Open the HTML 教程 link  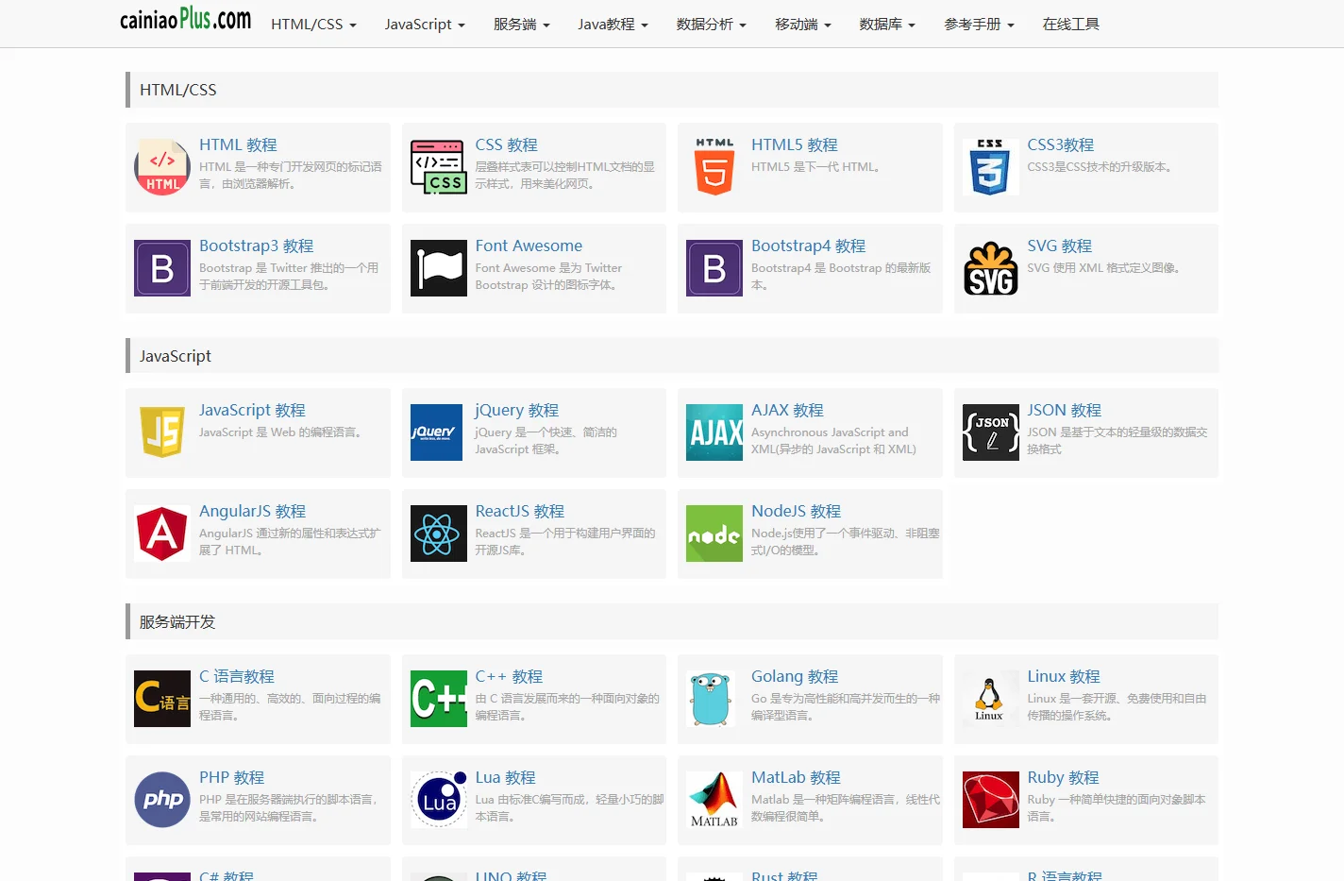tap(238, 144)
